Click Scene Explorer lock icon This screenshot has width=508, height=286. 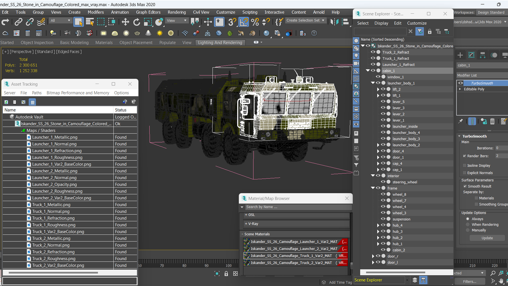point(430,32)
